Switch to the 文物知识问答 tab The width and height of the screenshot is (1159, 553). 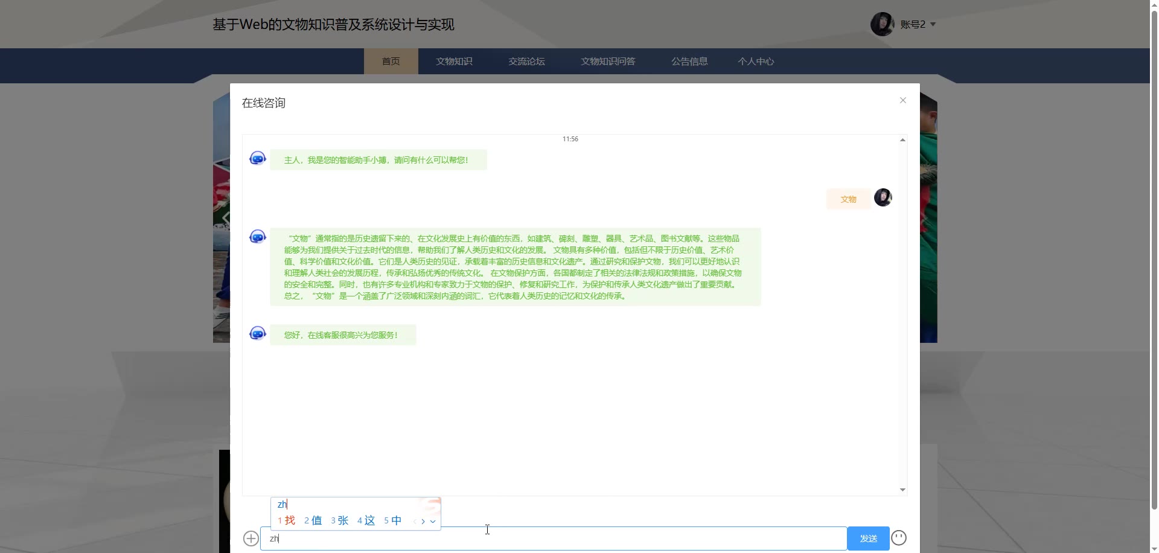pos(608,61)
